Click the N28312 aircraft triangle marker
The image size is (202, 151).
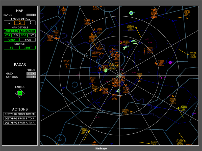(89, 131)
